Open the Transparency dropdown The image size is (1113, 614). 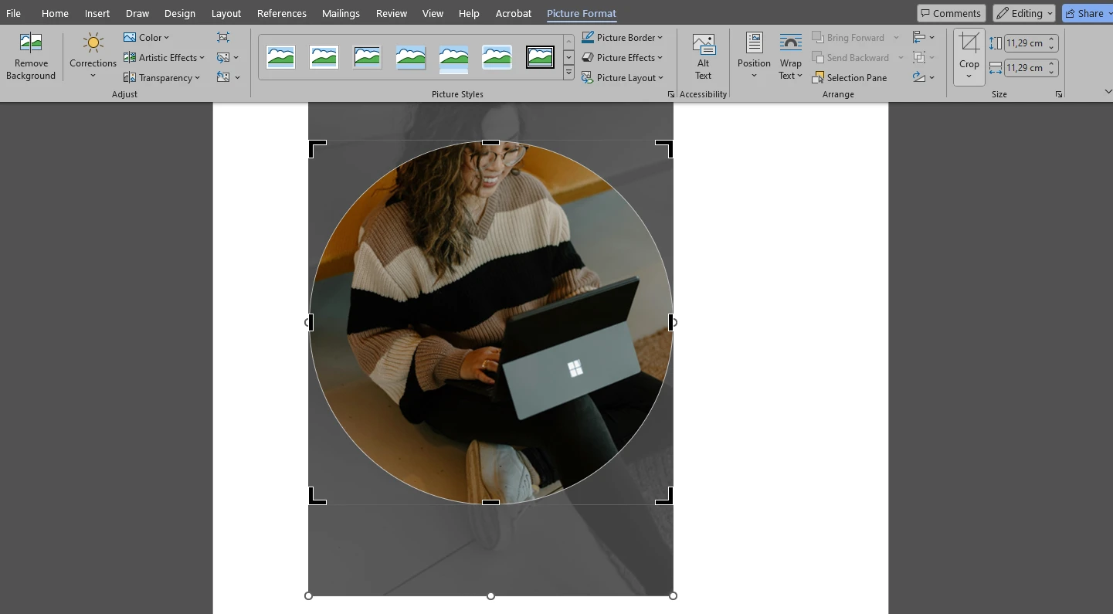point(161,77)
